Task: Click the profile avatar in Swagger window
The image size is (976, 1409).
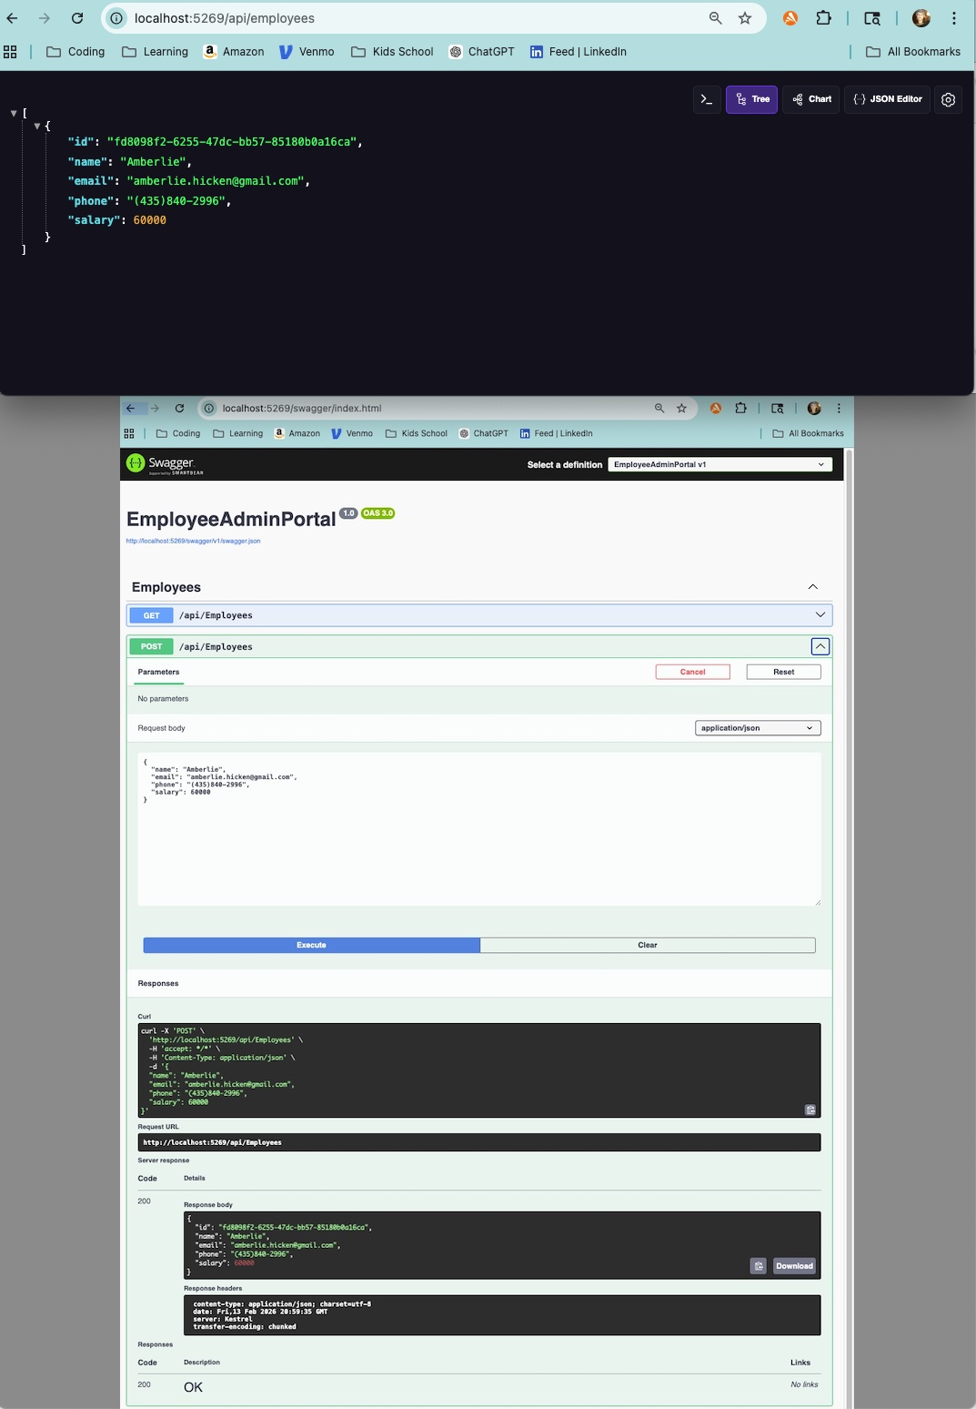Action: (x=814, y=409)
